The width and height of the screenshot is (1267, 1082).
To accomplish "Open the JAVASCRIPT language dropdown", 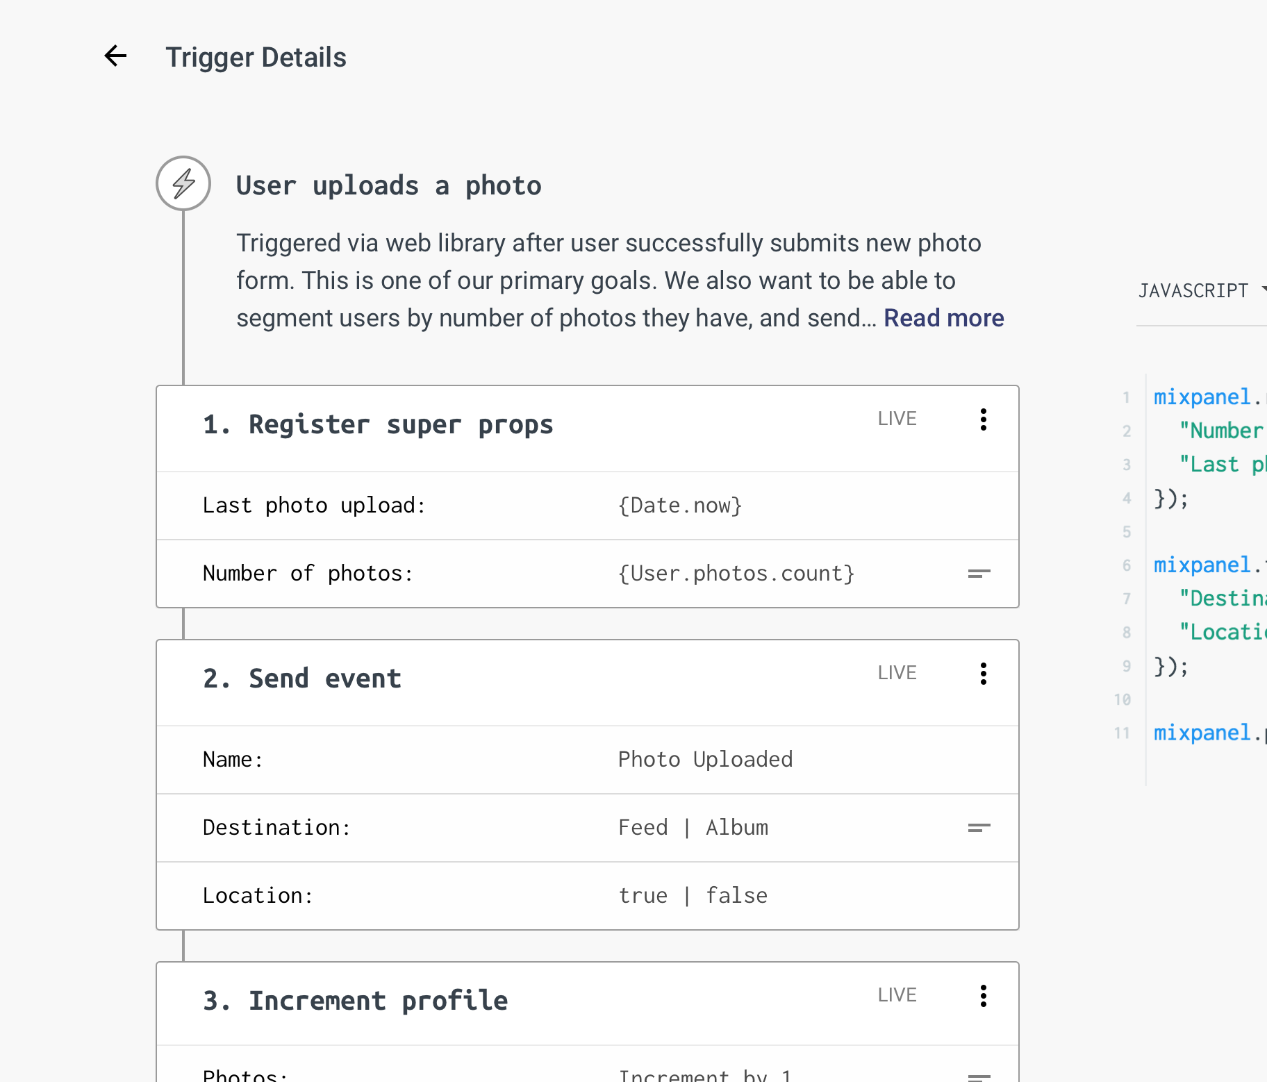I will coord(1200,290).
